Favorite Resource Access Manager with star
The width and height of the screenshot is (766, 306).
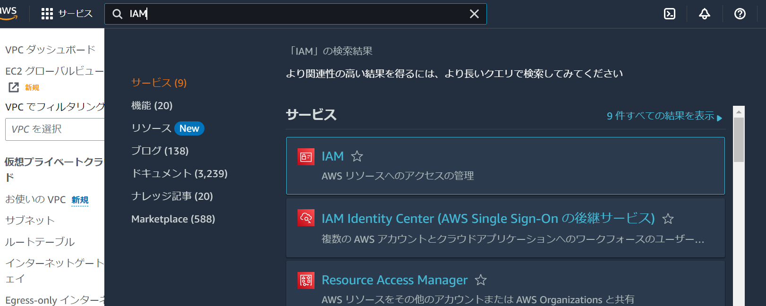[481, 280]
